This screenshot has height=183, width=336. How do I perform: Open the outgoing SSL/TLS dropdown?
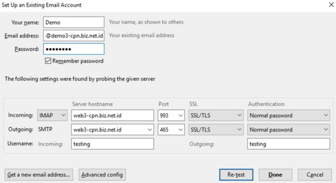coord(216,130)
